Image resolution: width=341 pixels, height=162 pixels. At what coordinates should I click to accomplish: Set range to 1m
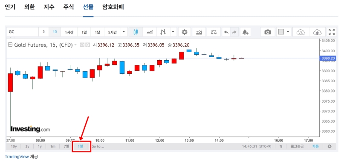[53, 146]
